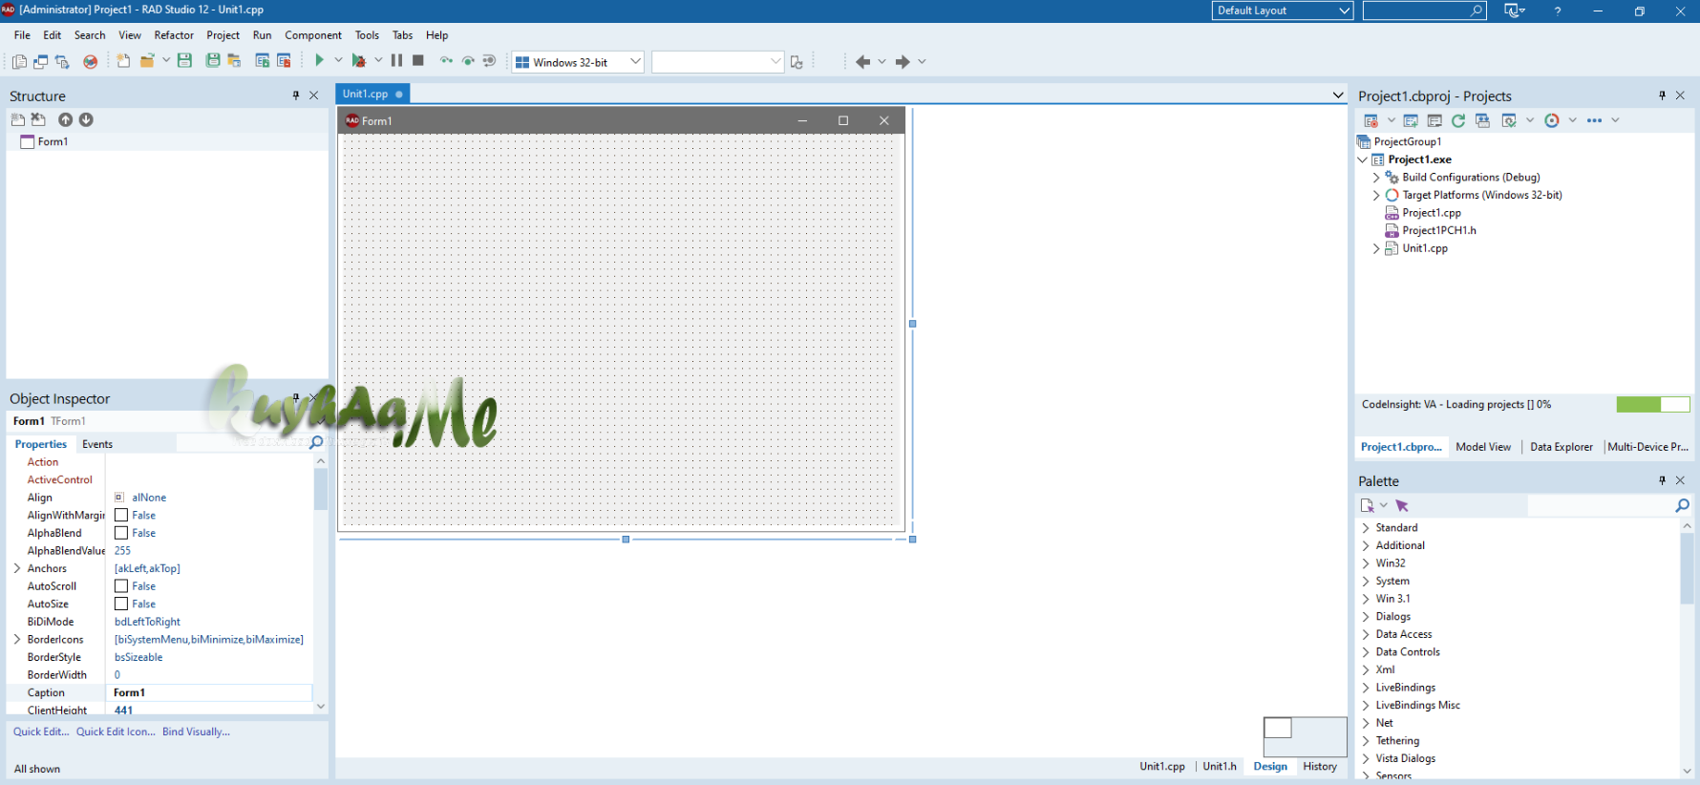This screenshot has height=785, width=1700.
Task: Expand the Standard palette category
Action: coord(1366,528)
